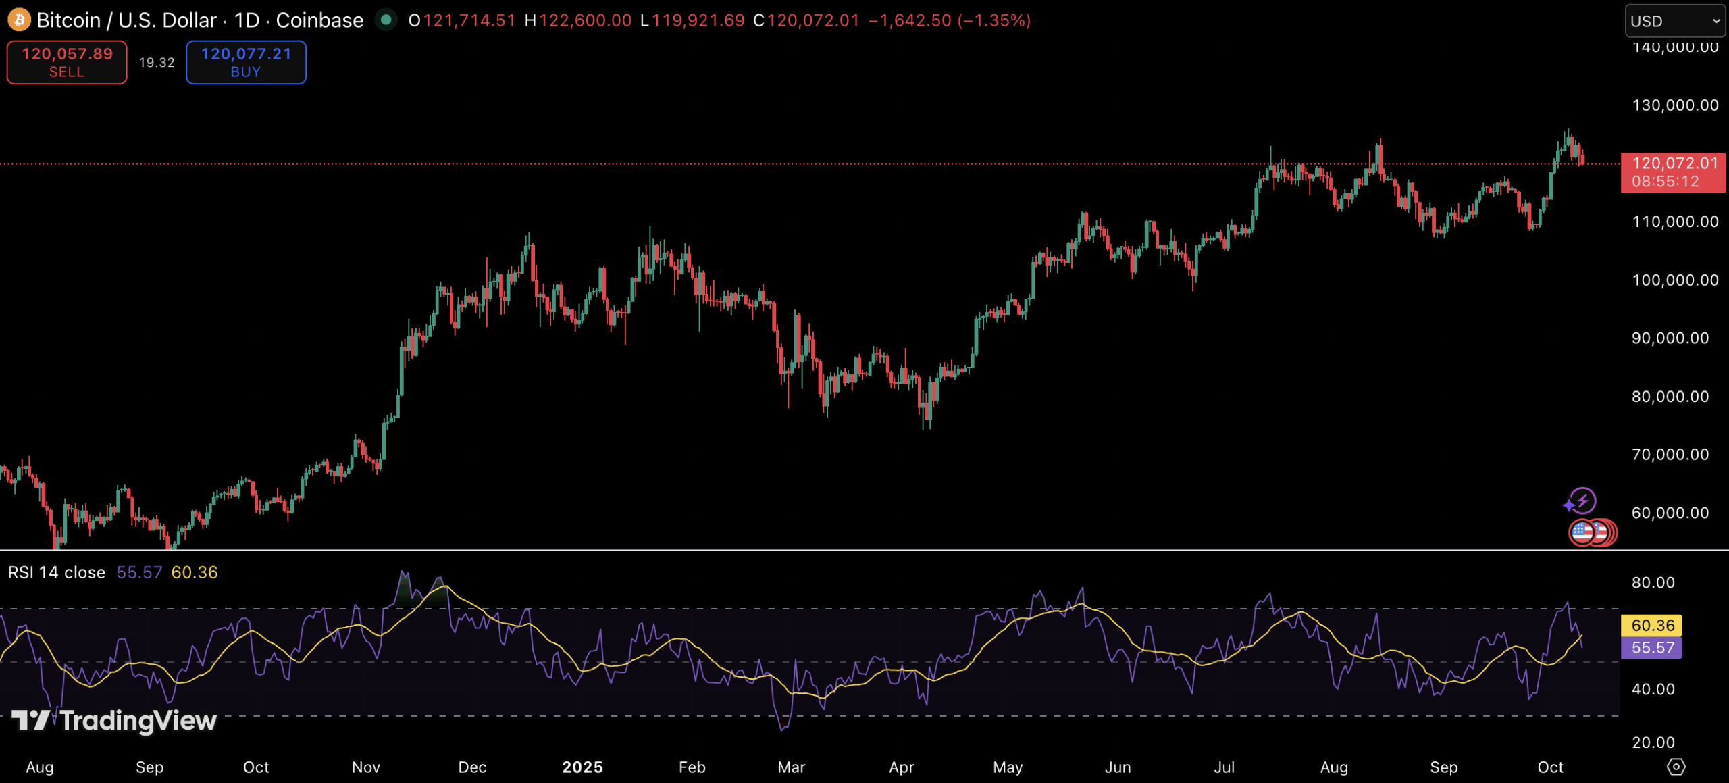Viewport: 1729px width, 783px height.
Task: Click the purple 55.57 RSI value label
Action: tap(1652, 648)
